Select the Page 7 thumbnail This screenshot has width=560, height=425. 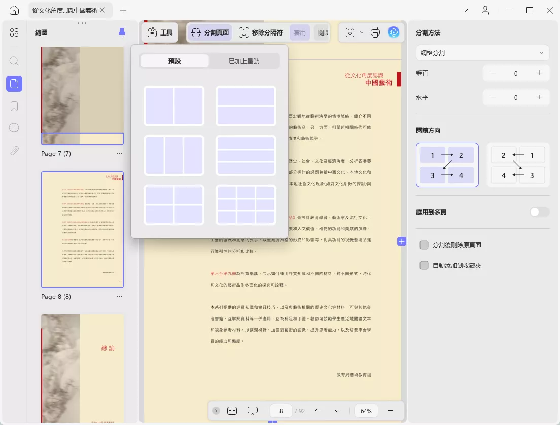pyautogui.click(x=83, y=95)
